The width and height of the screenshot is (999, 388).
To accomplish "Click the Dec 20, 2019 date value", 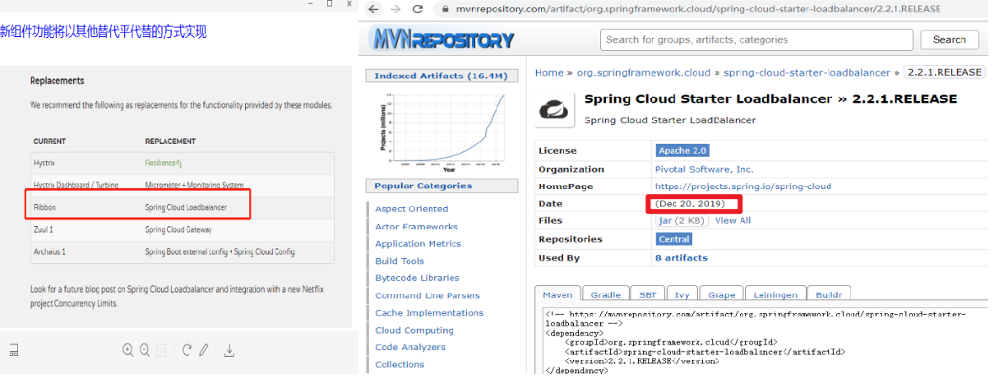I will pyautogui.click(x=690, y=203).
